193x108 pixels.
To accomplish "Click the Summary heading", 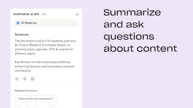I will click(x=21, y=35).
